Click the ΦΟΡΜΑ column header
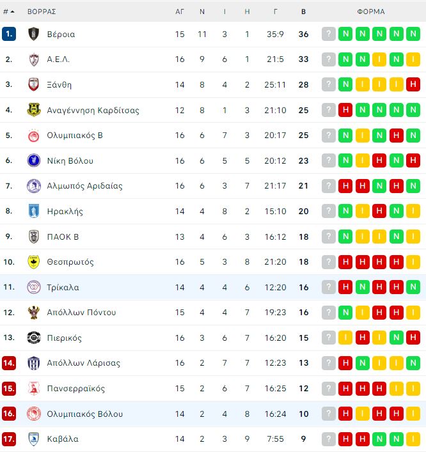The height and width of the screenshot is (452, 426). (371, 12)
